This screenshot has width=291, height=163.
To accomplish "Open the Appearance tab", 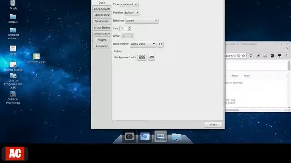I will pos(102,15).
